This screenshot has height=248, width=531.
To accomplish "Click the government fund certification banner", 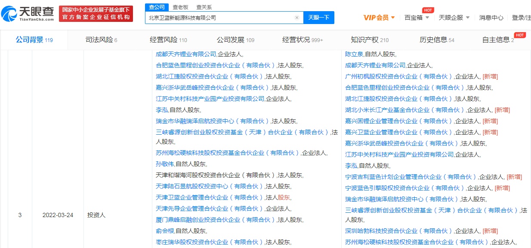I will point(96,14).
